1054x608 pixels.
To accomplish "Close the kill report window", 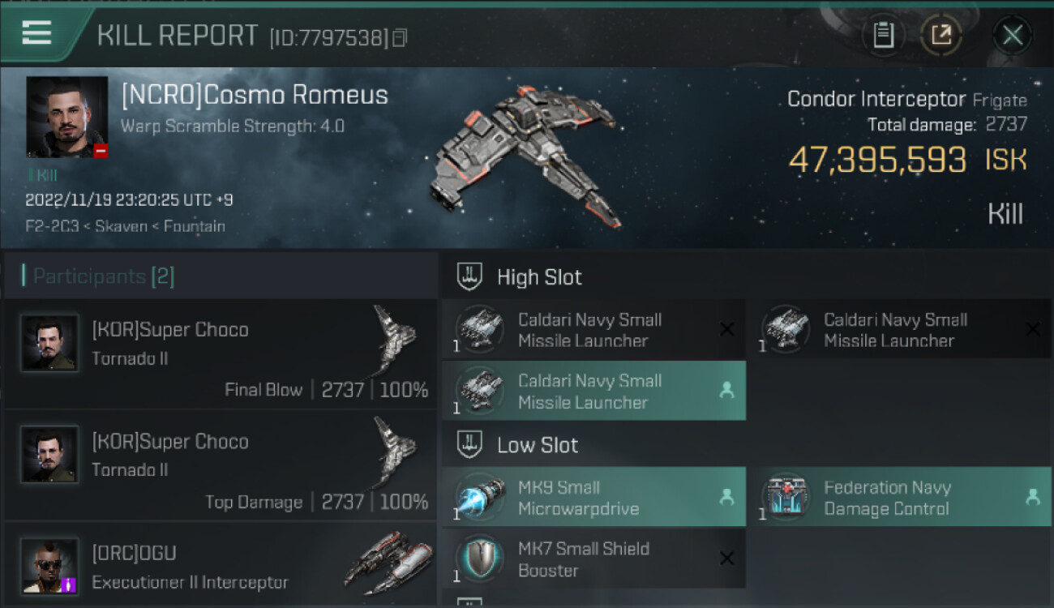I will coord(1012,35).
